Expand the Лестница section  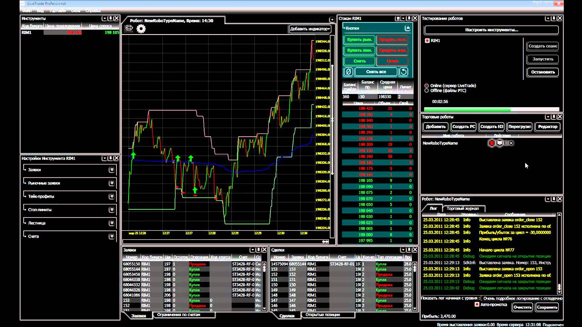point(111,223)
